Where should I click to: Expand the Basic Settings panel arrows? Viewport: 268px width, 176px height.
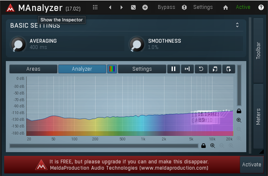click(237, 25)
